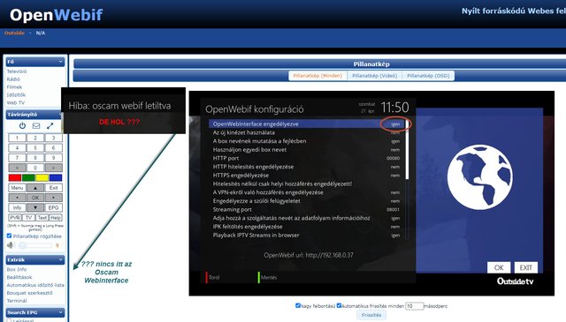Collapse the 'Fő' menu section
The image size is (566, 322).
61,62
